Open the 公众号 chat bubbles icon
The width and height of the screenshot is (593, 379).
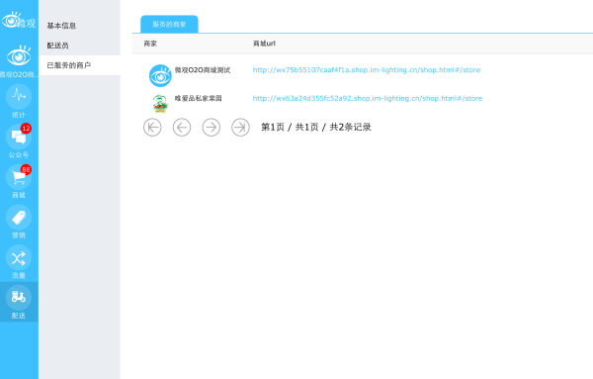pos(19,138)
